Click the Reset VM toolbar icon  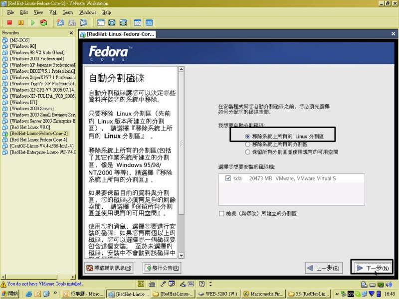44,22
